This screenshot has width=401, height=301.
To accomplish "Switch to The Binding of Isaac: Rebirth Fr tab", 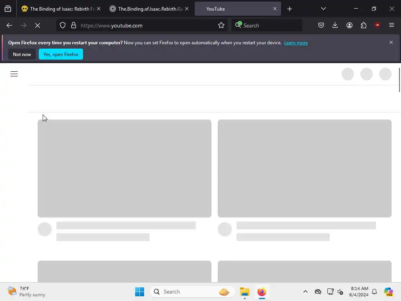I will click(x=61, y=9).
